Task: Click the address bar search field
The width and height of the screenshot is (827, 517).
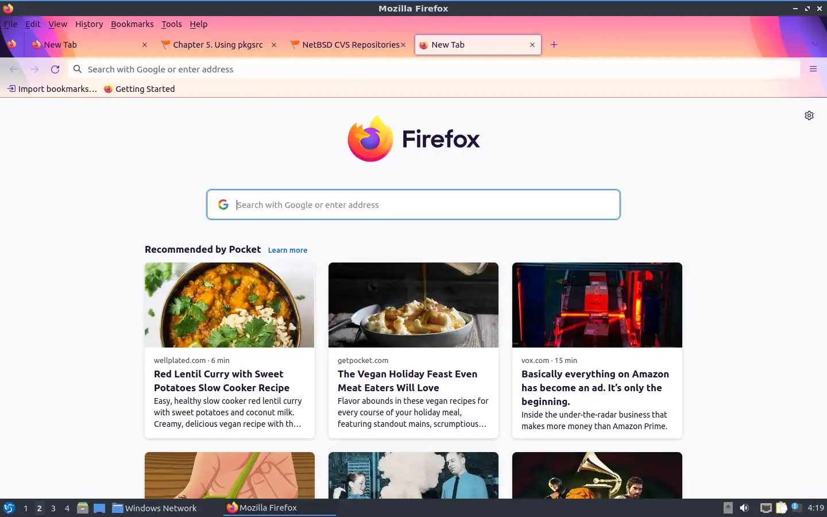Action: click(434, 69)
